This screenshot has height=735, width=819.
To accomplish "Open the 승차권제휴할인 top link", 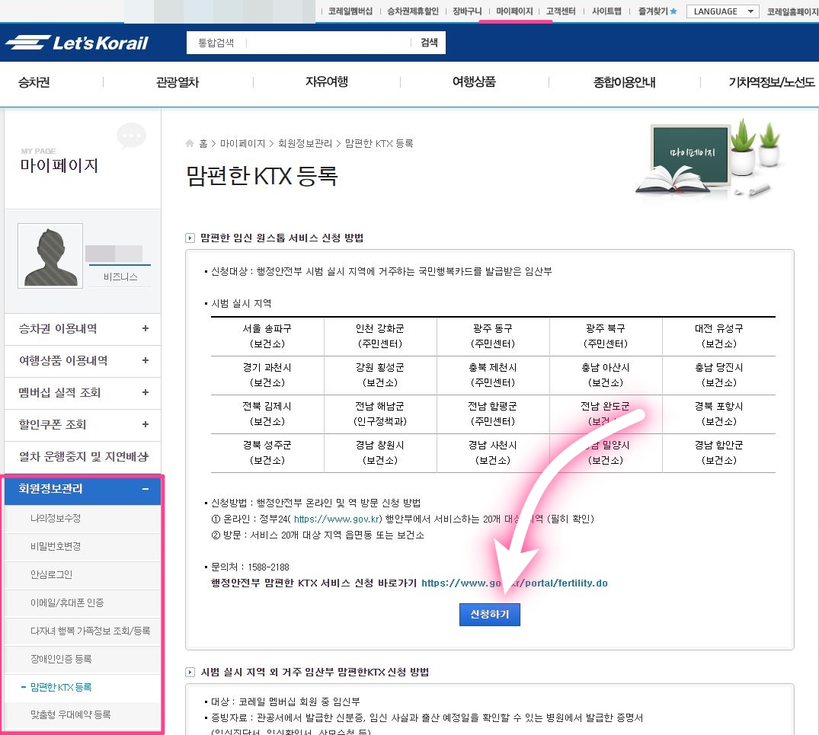I will [x=413, y=11].
